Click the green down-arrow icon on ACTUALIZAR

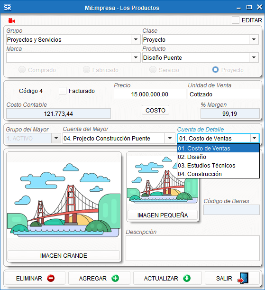pyautogui.click(x=187, y=278)
